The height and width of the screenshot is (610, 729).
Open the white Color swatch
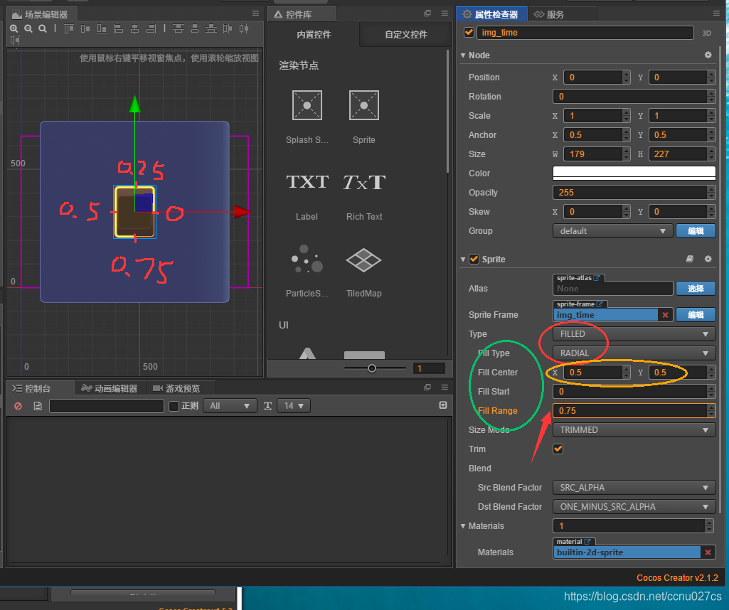(634, 173)
